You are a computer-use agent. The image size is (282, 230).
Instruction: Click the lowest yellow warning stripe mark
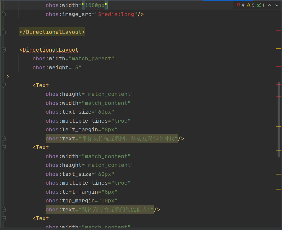click(278, 189)
